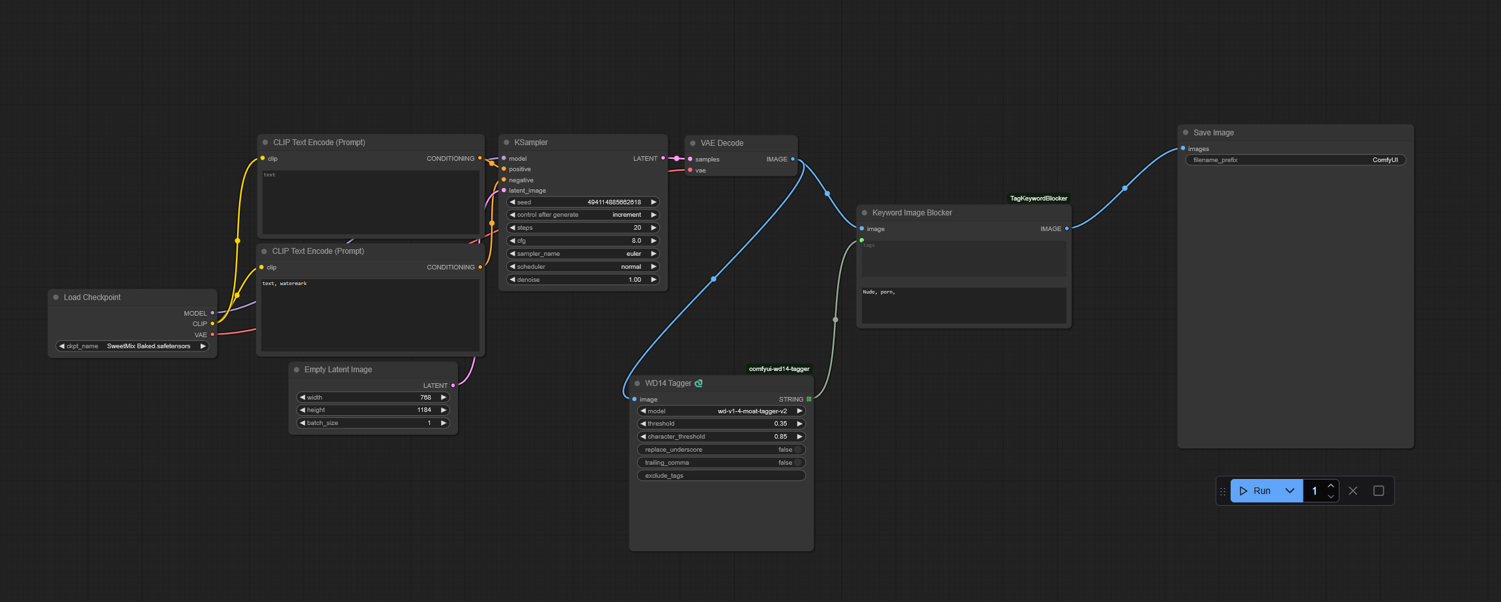1501x602 pixels.
Task: Click the TagKeywordBlocker badge
Action: click(1038, 198)
